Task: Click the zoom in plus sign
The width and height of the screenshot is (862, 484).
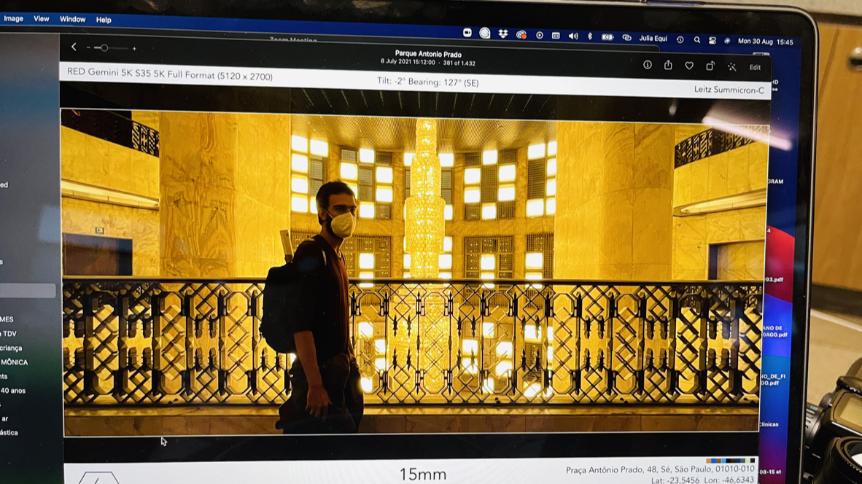Action: tap(134, 48)
